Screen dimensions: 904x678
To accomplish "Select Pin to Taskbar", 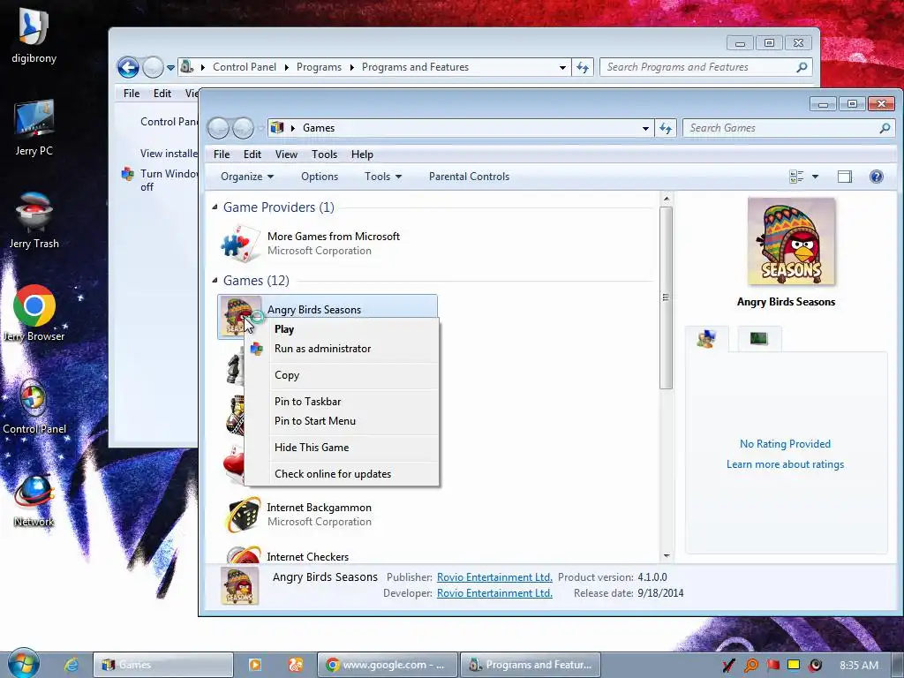I will pos(307,402).
